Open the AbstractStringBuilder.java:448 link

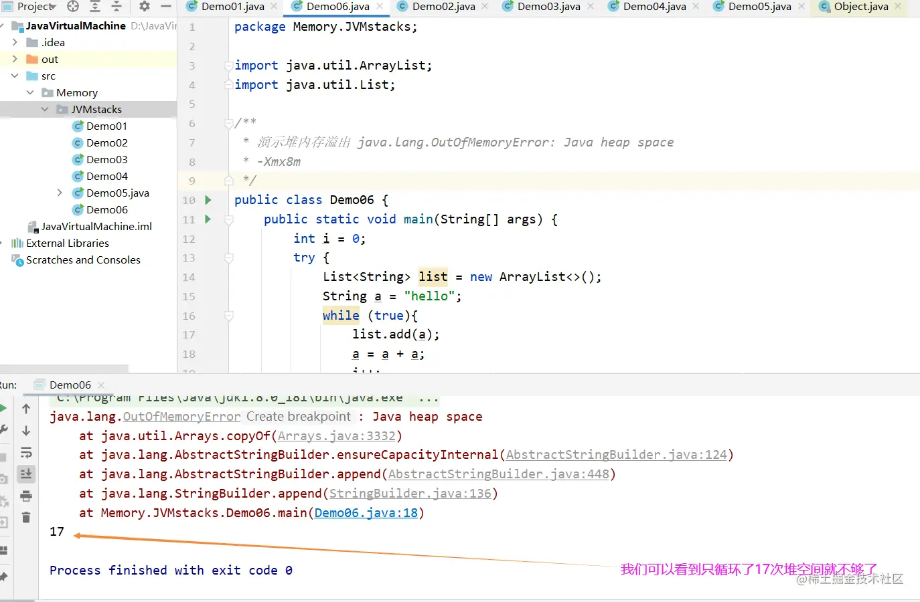coord(499,474)
